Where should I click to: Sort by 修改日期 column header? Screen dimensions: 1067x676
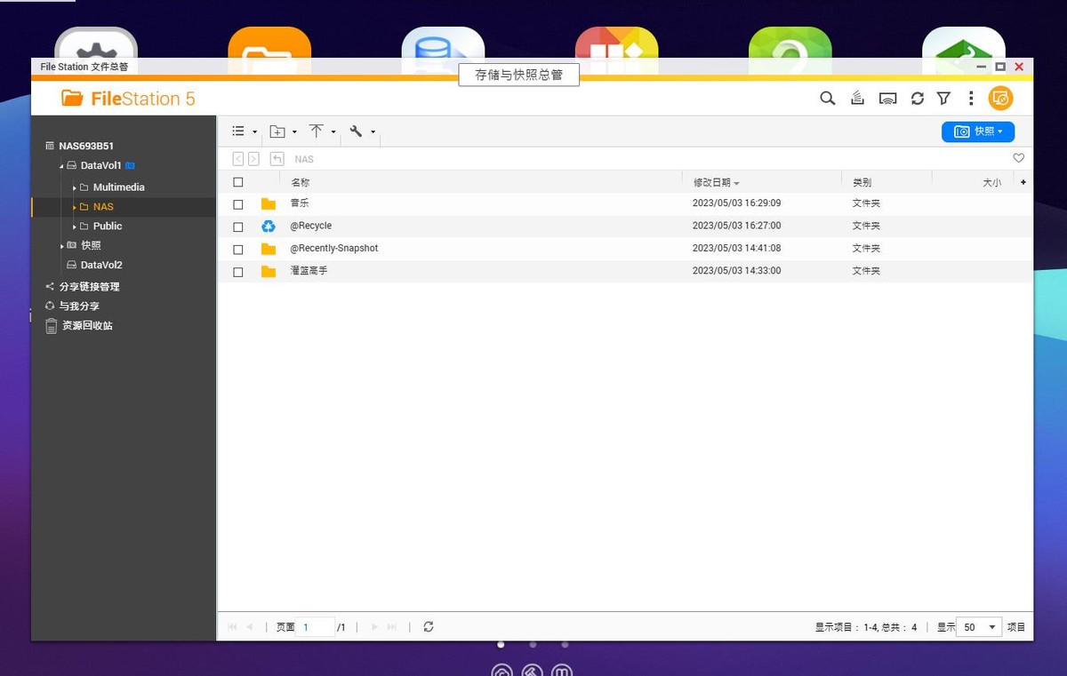[x=712, y=182]
